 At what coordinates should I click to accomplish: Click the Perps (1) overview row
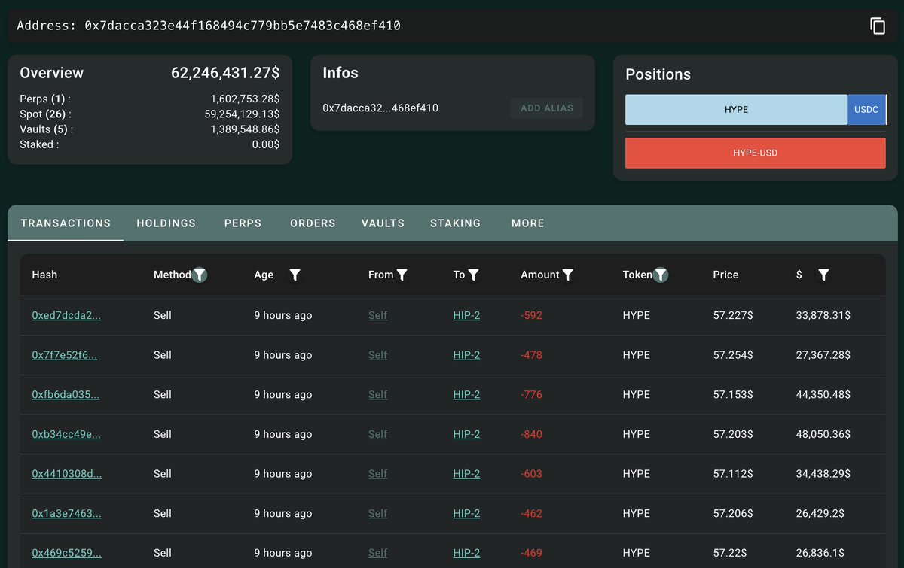pos(150,99)
